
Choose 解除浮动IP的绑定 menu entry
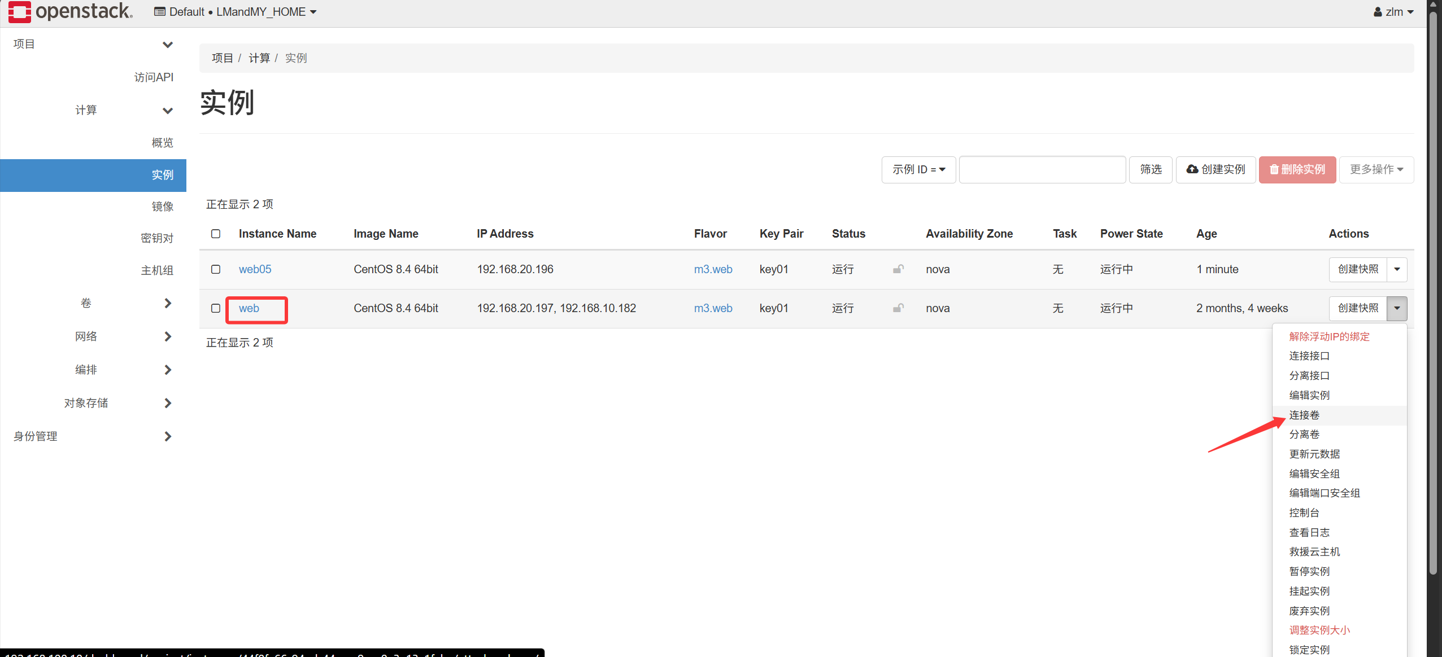click(x=1329, y=336)
